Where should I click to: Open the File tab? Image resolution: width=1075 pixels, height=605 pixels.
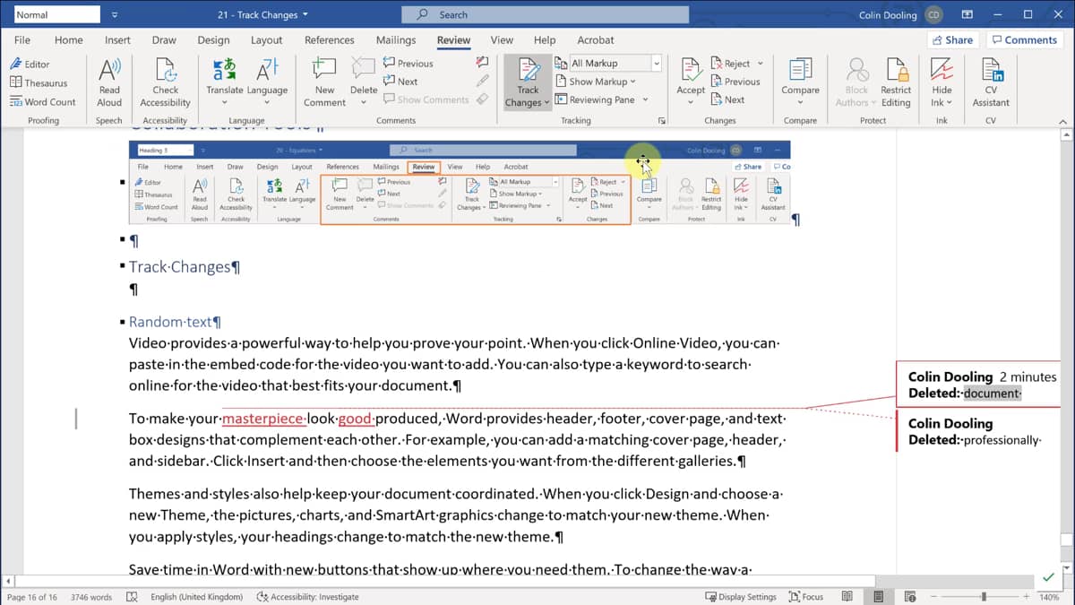click(22, 40)
